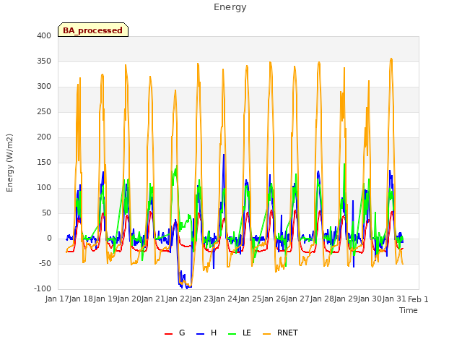Click the 200 y-axis tick label
The height and width of the screenshot is (347, 462).
coord(44,137)
